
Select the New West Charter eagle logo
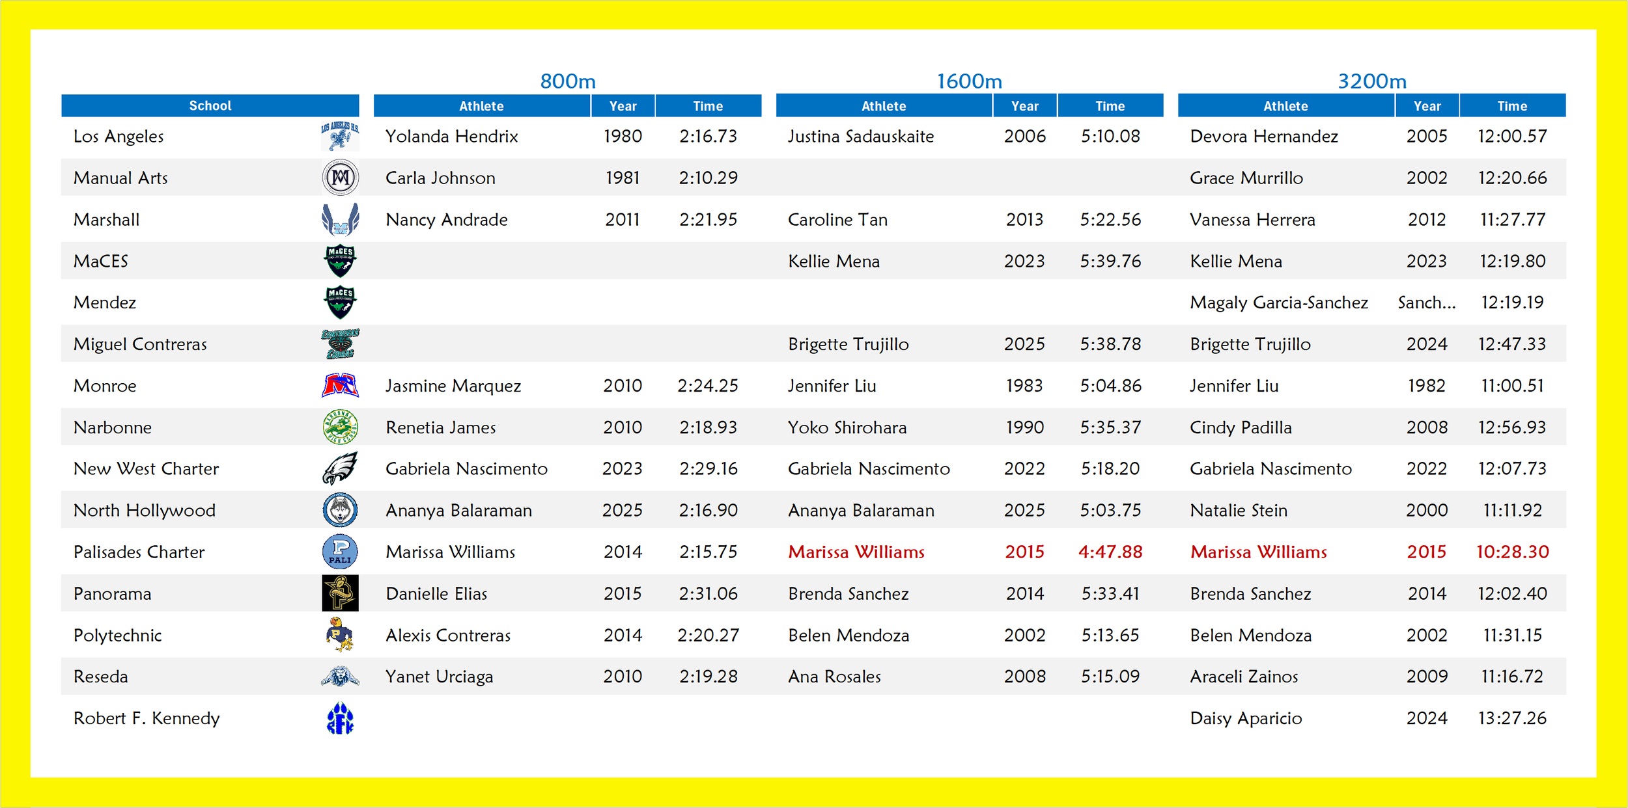click(x=340, y=468)
